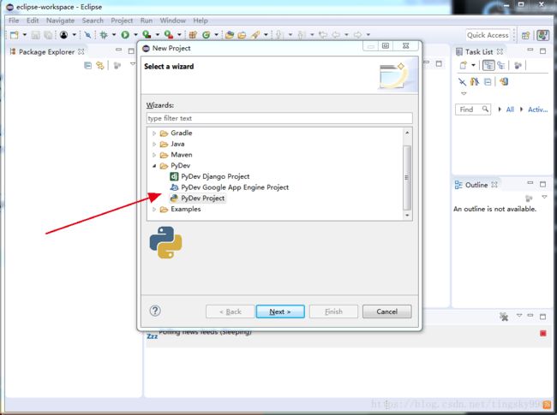Click the round user-avatar toolbar icon
The height and width of the screenshot is (415, 557).
click(x=64, y=35)
